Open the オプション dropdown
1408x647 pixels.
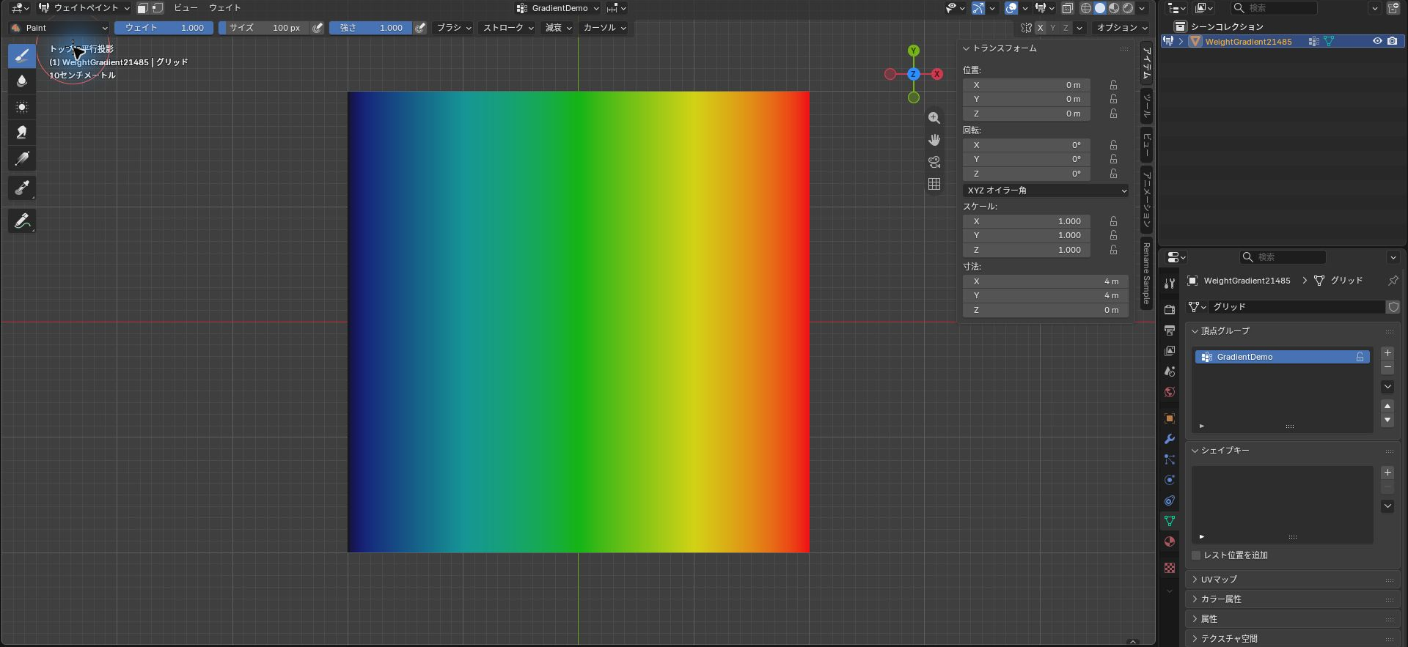tap(1122, 28)
